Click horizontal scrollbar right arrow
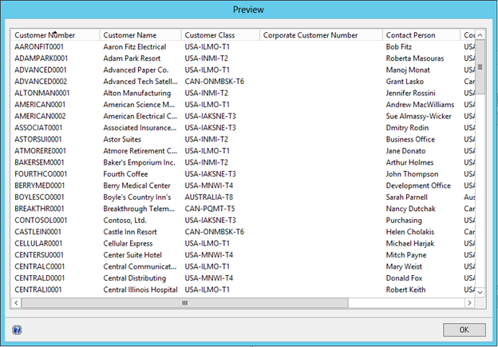The width and height of the screenshot is (498, 347). [469, 303]
